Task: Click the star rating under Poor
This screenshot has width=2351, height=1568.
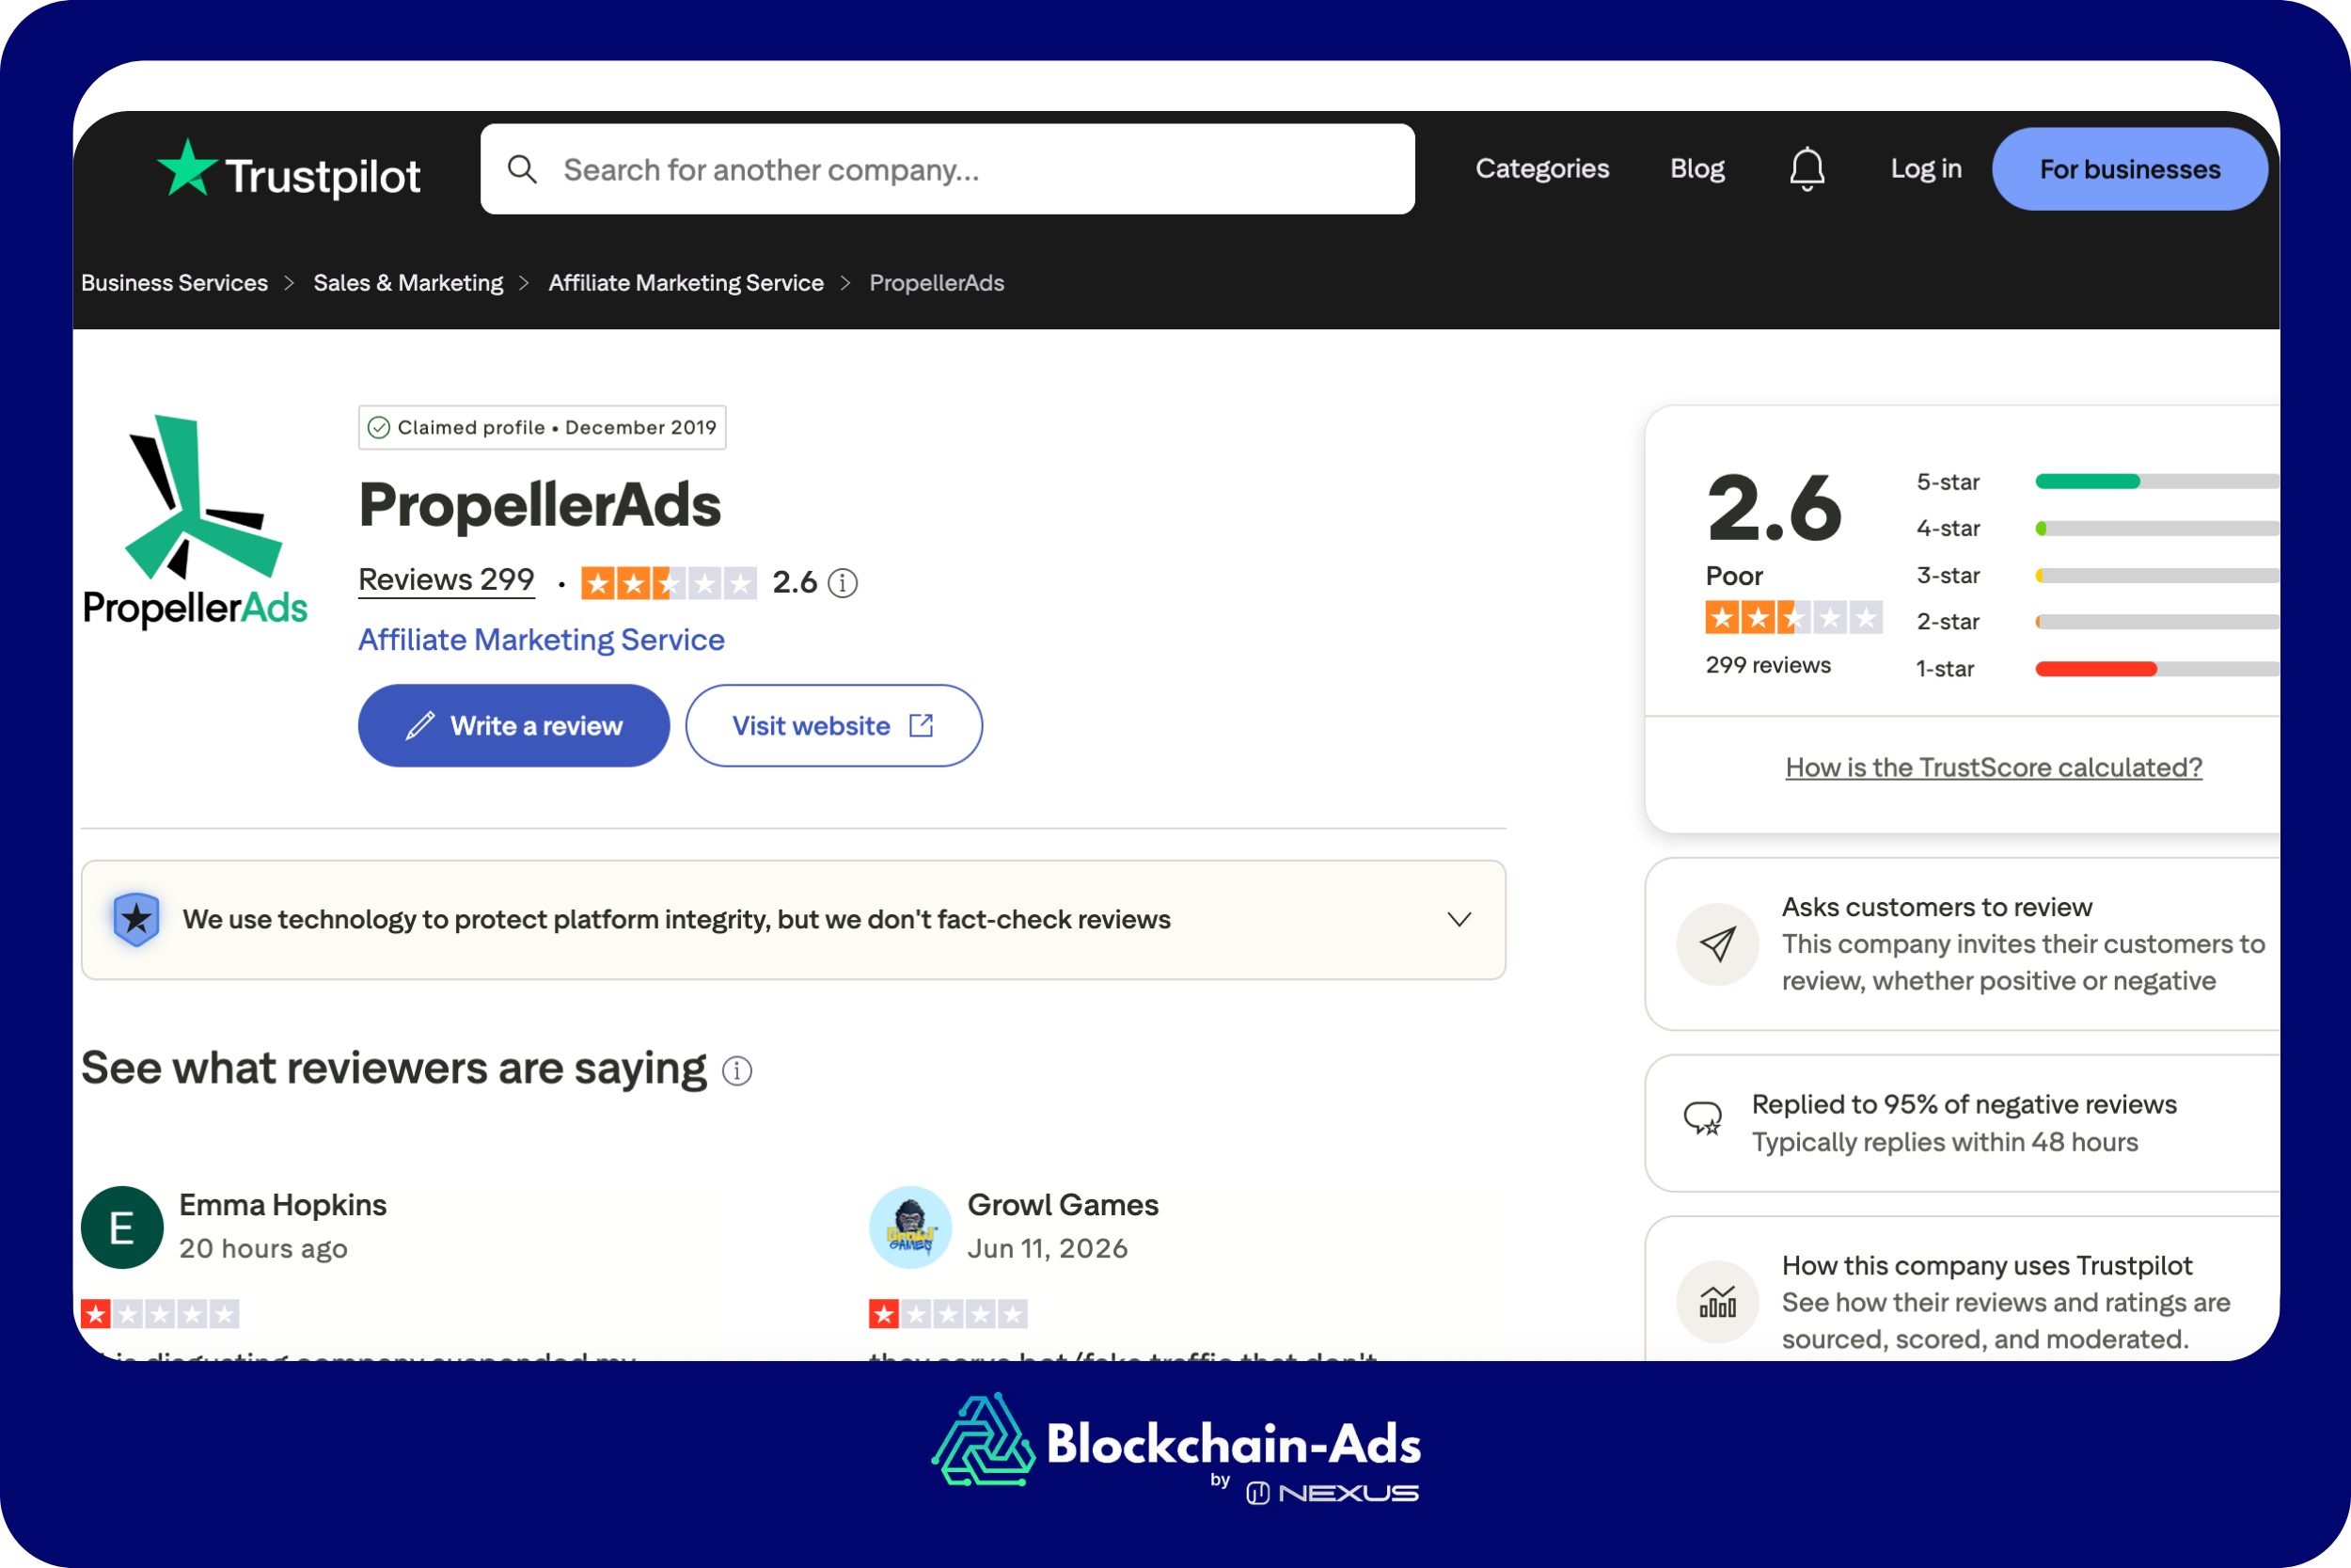Action: click(x=1793, y=618)
